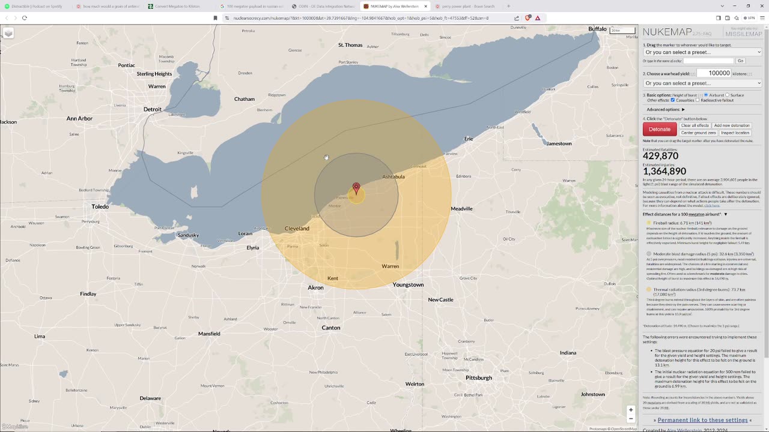Click the Add new detonation button

coord(732,125)
